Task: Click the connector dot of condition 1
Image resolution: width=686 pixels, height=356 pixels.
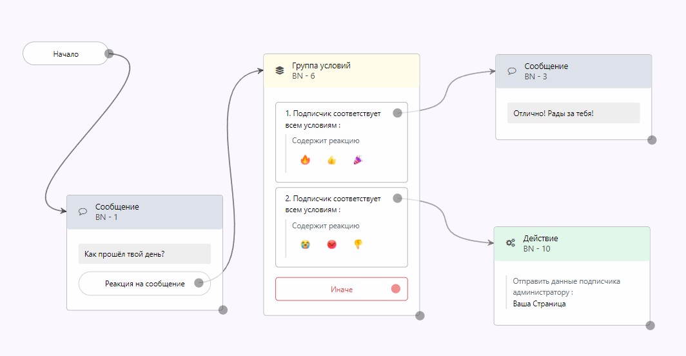Action: (x=397, y=113)
